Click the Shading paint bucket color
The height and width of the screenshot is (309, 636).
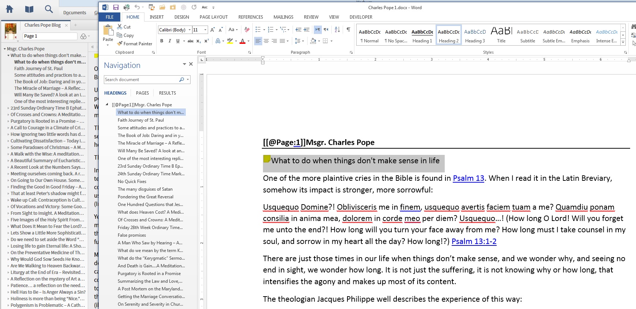313,41
